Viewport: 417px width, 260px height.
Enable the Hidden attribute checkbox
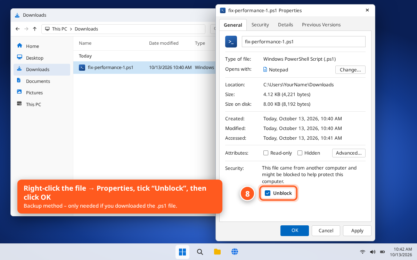click(x=300, y=153)
